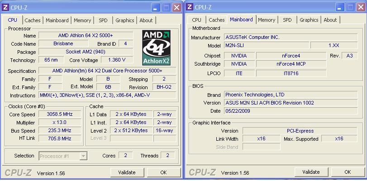The width and height of the screenshot is (367, 181).
Task: Open the Caches tab in the left window
Action: pyautogui.click(x=33, y=20)
